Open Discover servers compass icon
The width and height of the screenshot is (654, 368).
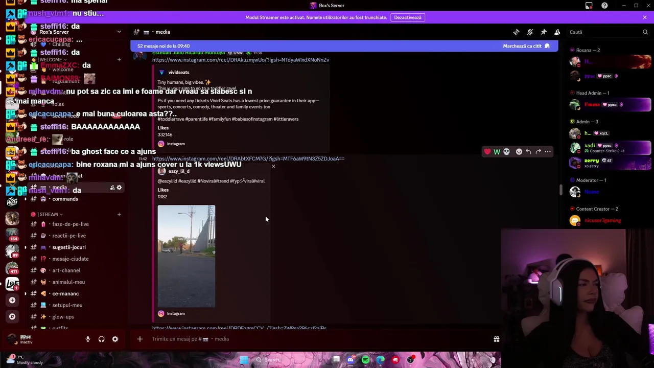tap(12, 316)
